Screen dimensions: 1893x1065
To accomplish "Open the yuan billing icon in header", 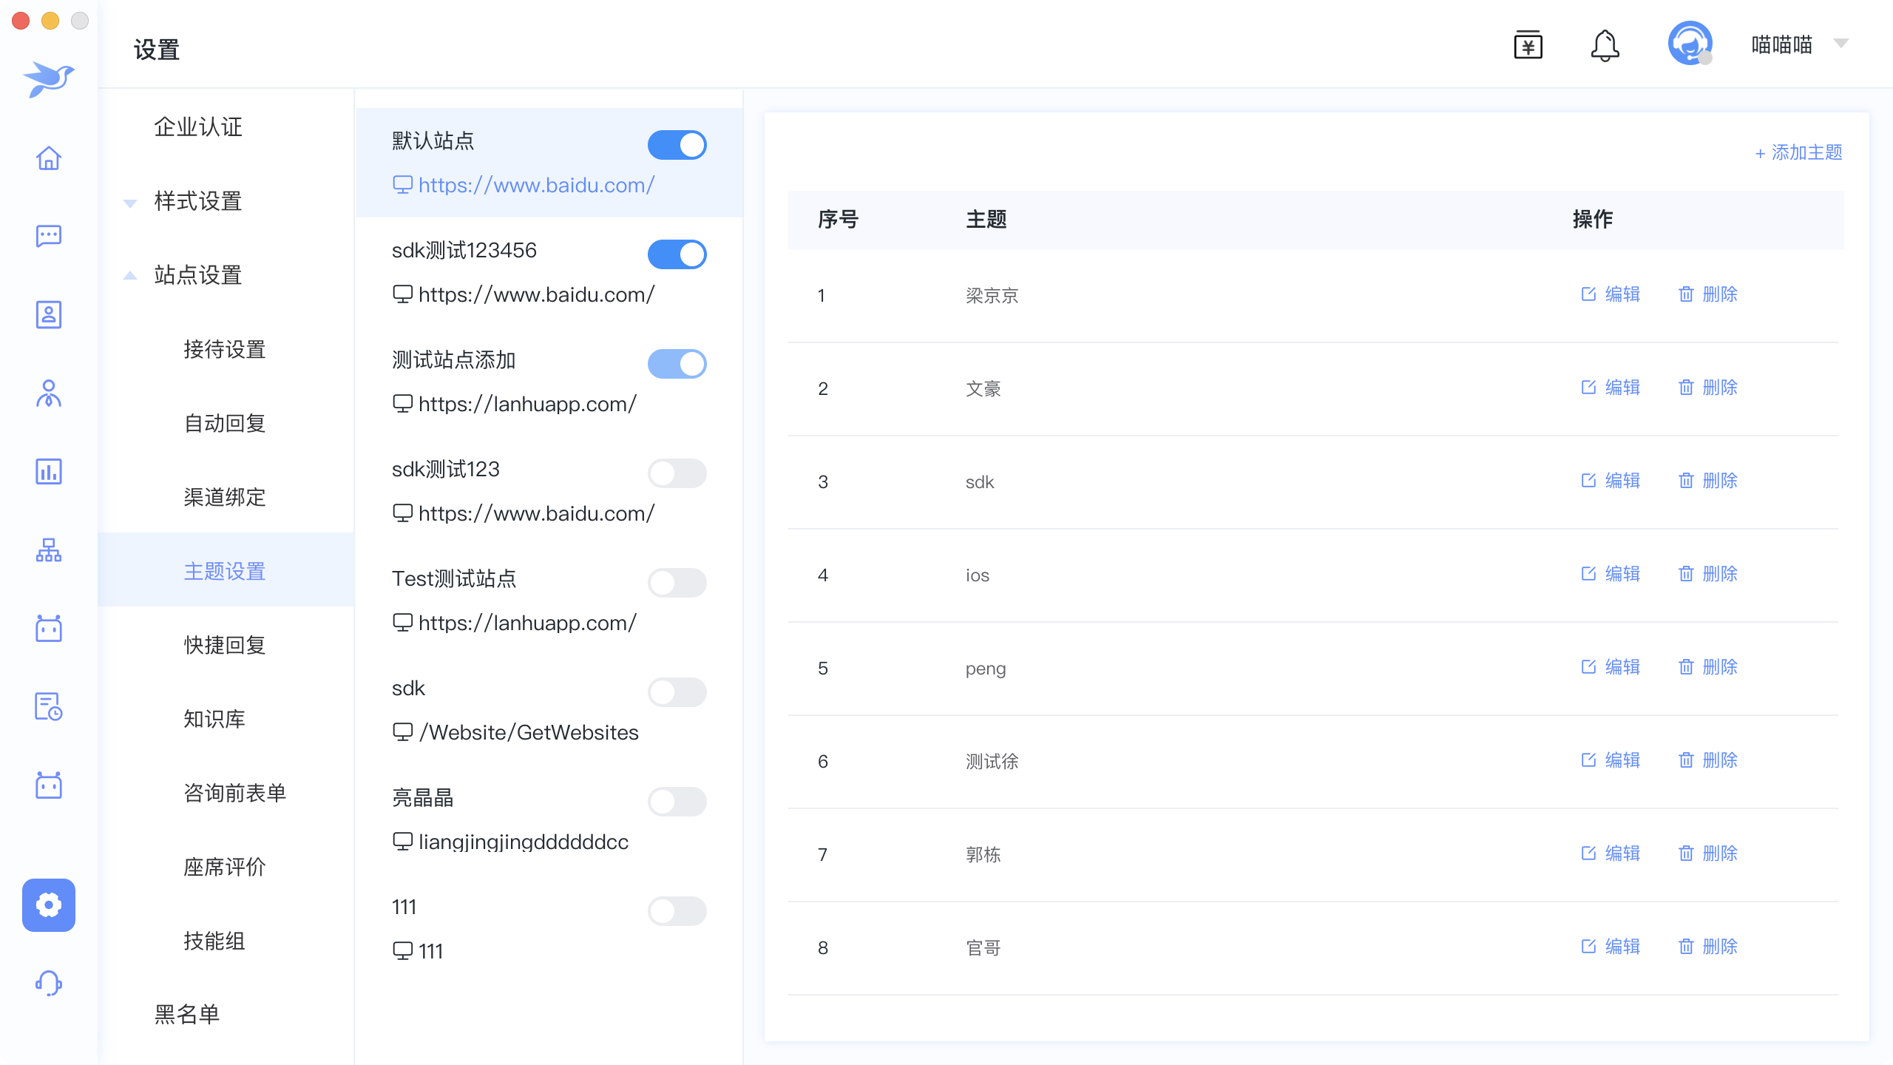I will coord(1528,46).
